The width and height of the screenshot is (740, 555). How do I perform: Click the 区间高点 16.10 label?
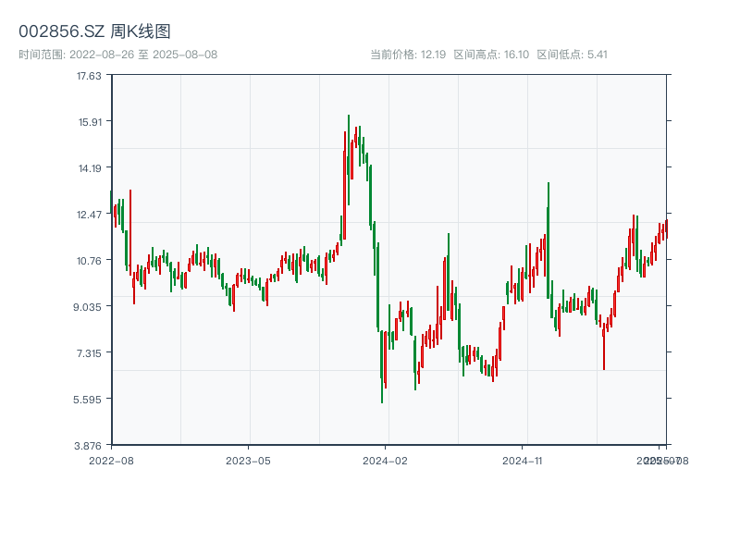pyautogui.click(x=491, y=55)
